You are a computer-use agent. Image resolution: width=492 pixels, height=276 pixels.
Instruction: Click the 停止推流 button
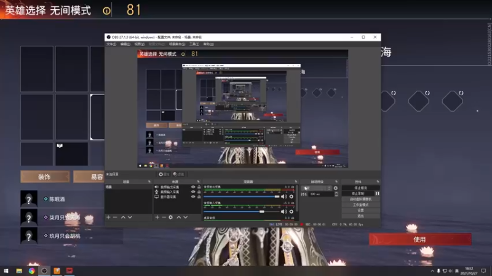(360, 188)
